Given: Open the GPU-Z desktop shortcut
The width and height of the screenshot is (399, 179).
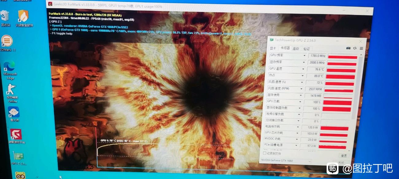Looking at the screenshot, I should (18, 158).
